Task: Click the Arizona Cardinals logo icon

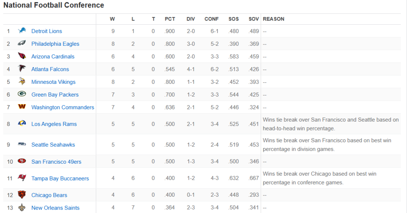Action: [22, 56]
